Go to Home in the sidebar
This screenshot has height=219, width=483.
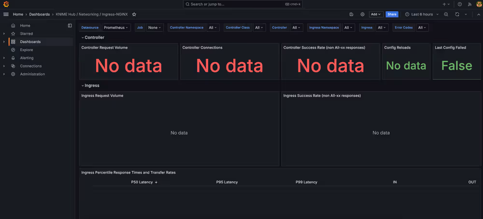point(25,26)
